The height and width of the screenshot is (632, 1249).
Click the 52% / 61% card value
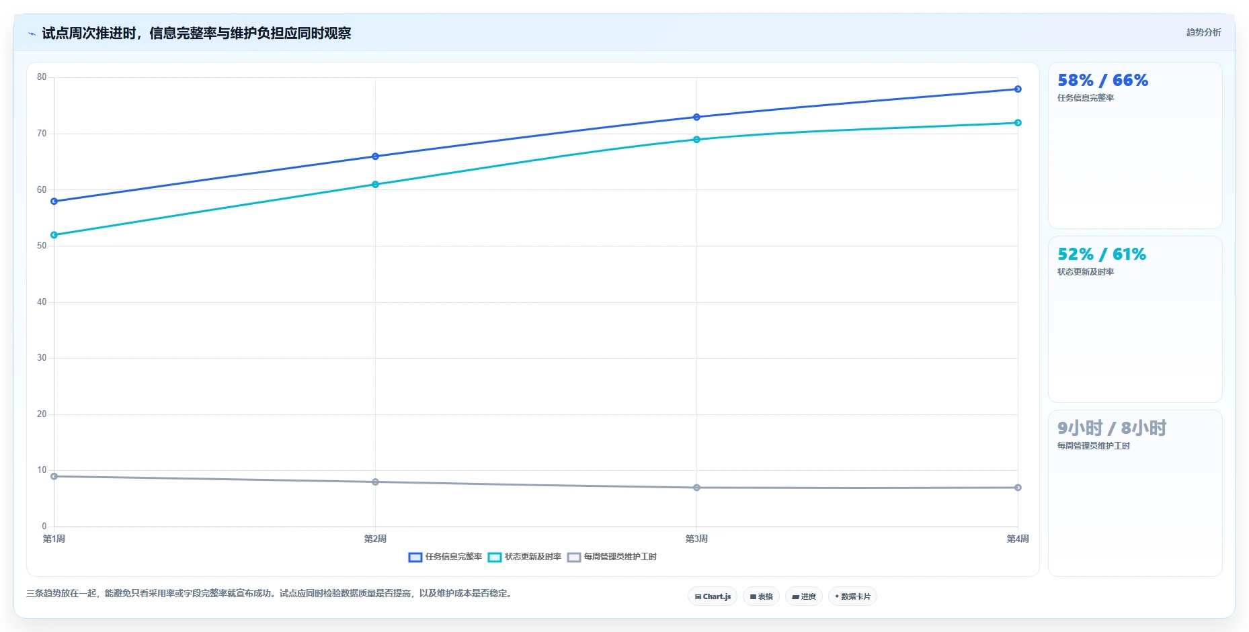[1102, 255]
